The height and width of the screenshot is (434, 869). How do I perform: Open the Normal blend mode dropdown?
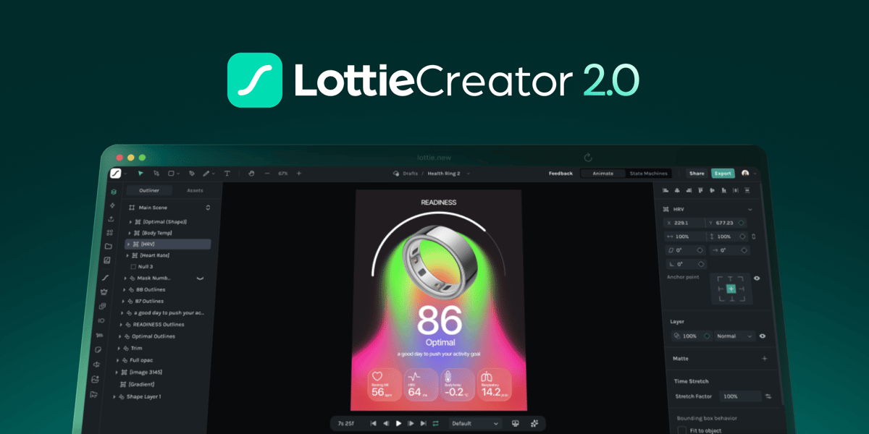tap(734, 336)
